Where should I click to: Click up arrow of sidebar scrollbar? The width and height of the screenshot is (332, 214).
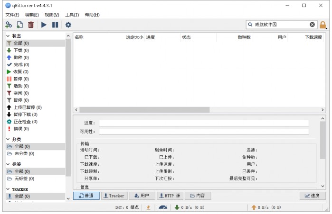[68, 36]
